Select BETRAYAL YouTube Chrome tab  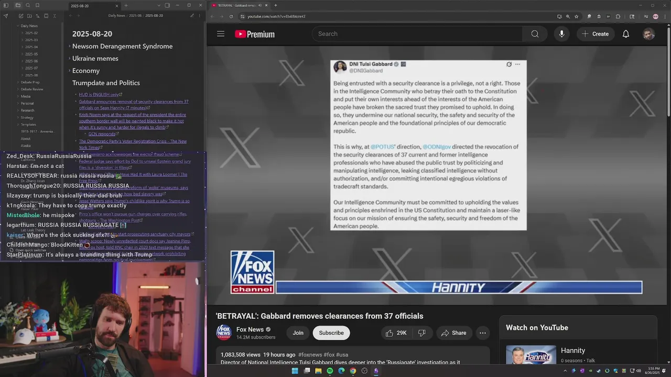tap(240, 5)
